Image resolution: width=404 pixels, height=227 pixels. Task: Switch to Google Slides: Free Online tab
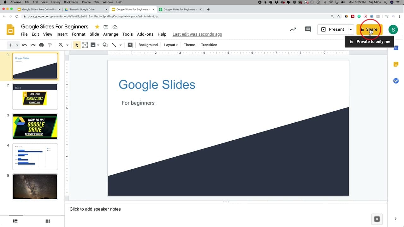coord(39,9)
